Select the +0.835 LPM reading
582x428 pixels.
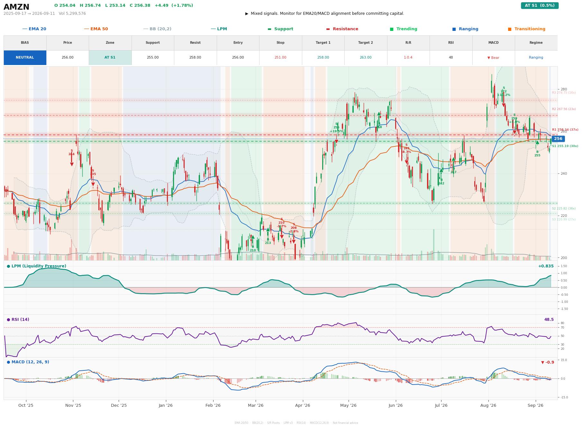[x=546, y=266]
